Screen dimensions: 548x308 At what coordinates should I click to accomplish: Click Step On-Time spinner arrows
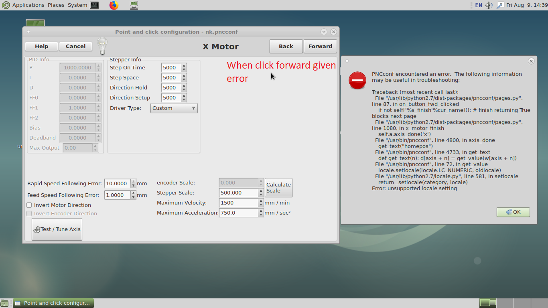[184, 67]
